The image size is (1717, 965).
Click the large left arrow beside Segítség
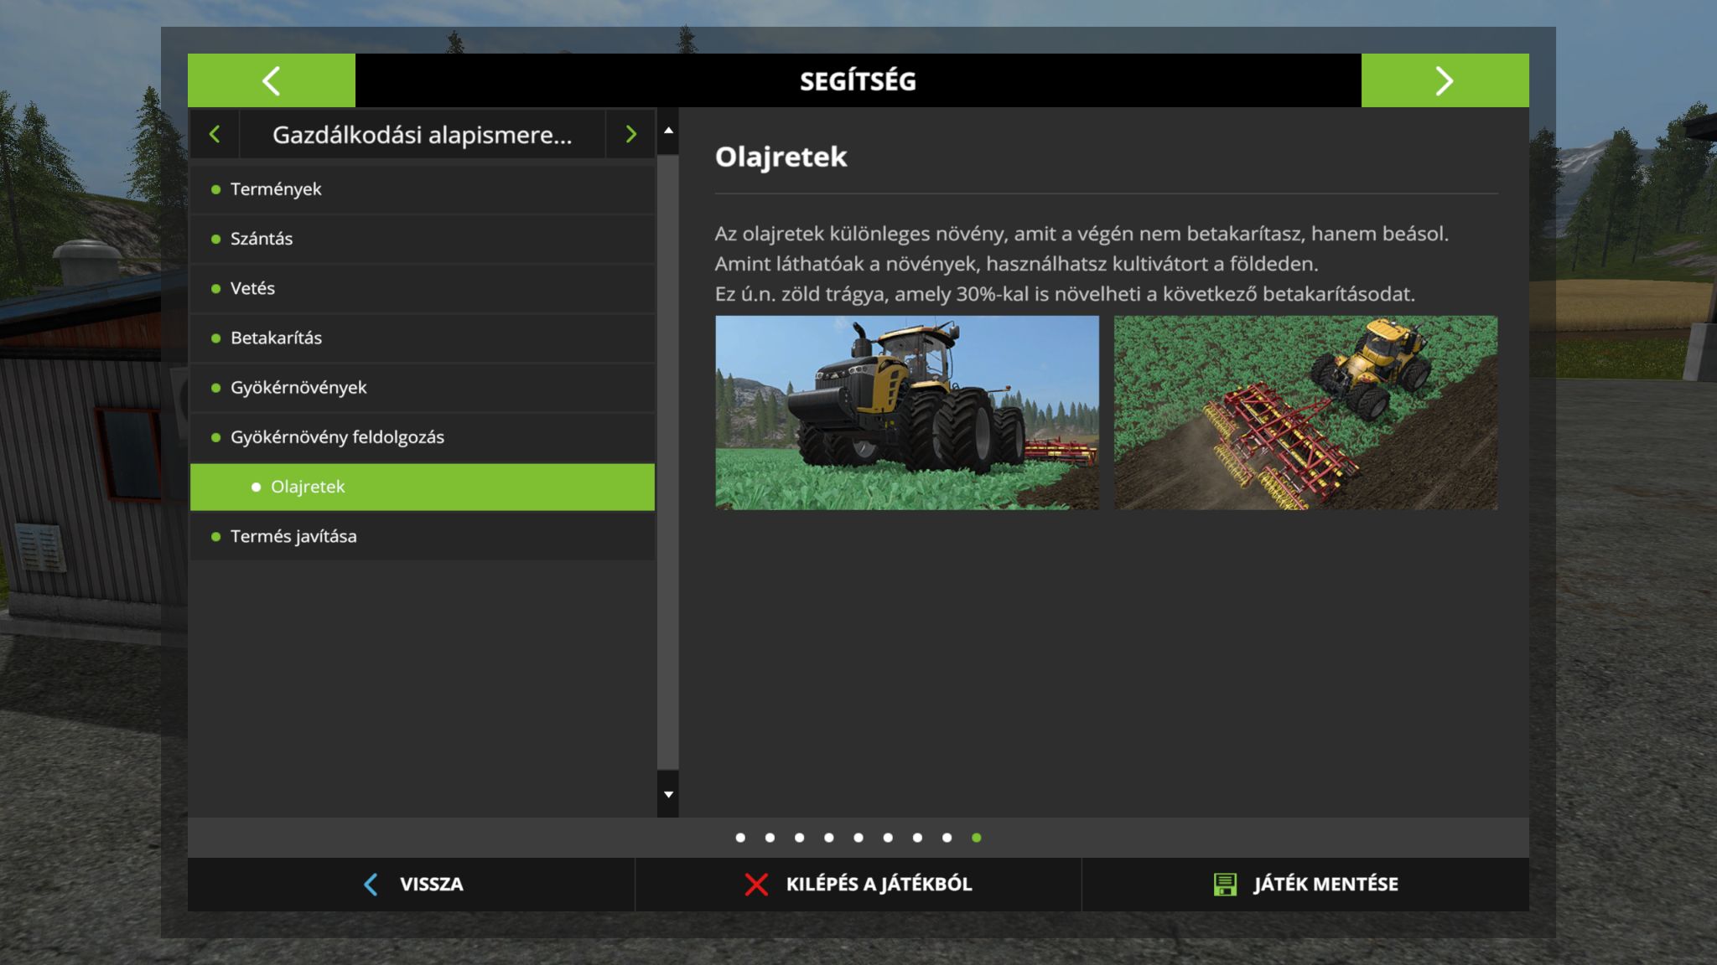(x=271, y=80)
